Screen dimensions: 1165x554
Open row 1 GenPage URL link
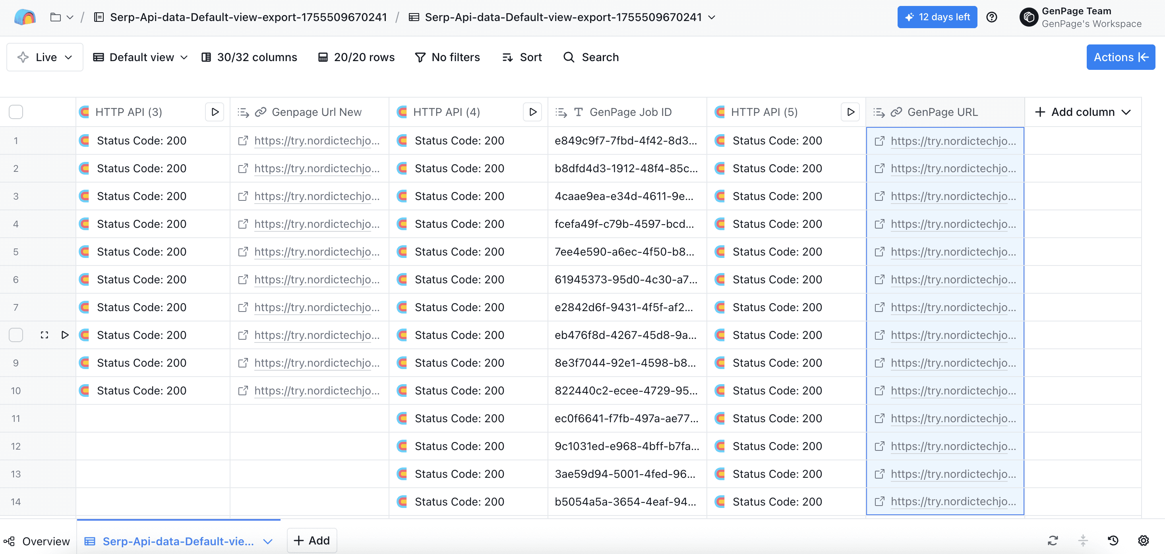click(952, 141)
